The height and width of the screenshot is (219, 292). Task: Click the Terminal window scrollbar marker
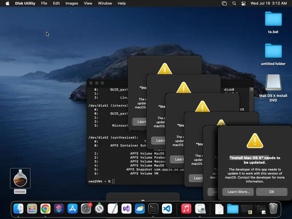tap(252, 89)
